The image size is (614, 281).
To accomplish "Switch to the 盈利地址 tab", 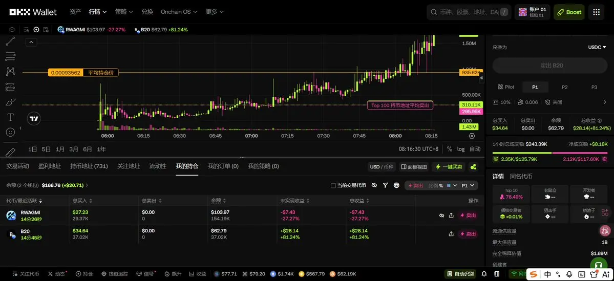I will pos(50,166).
